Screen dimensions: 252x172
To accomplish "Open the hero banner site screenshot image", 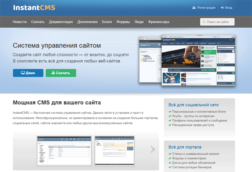I will point(187,60).
